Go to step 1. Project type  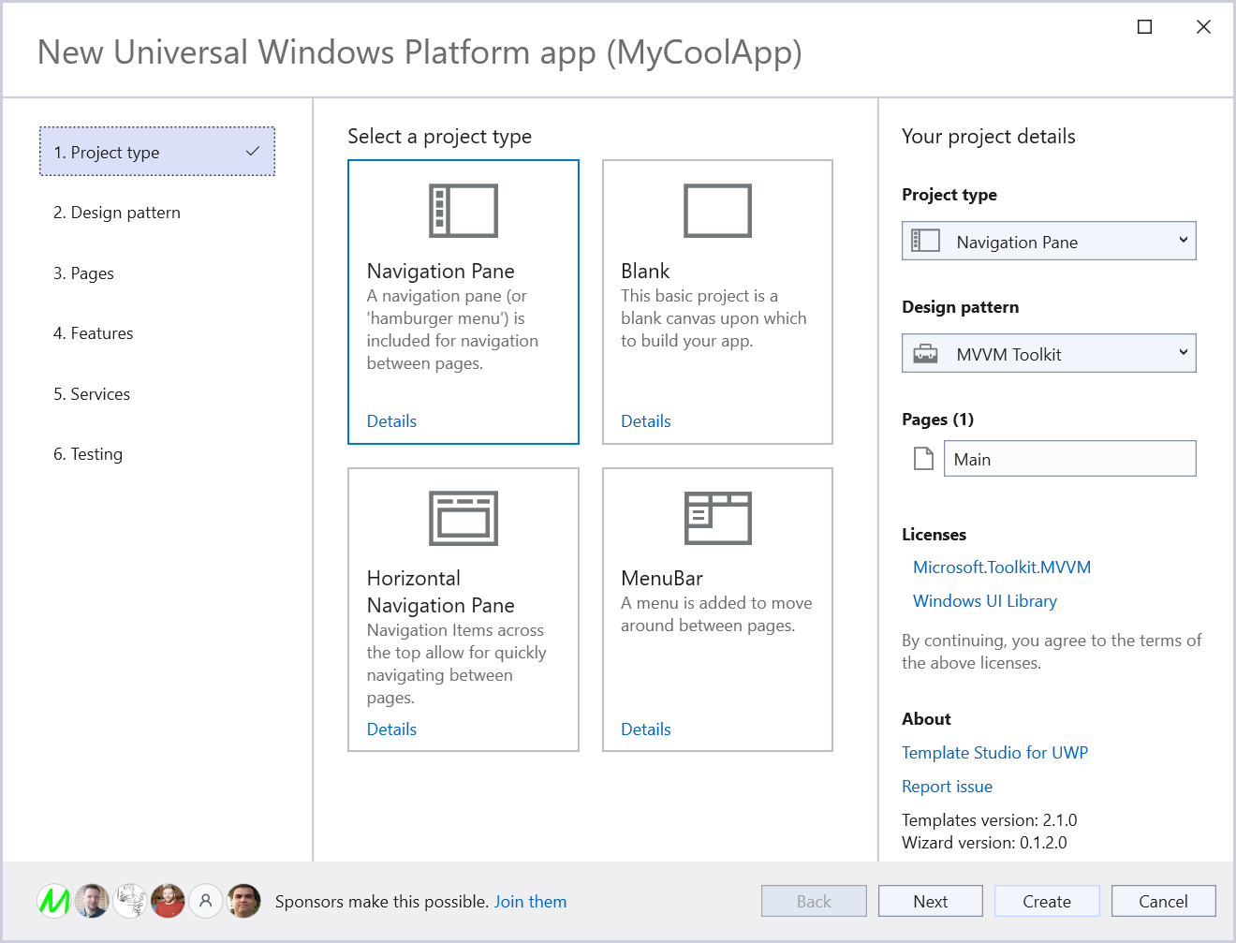157,152
